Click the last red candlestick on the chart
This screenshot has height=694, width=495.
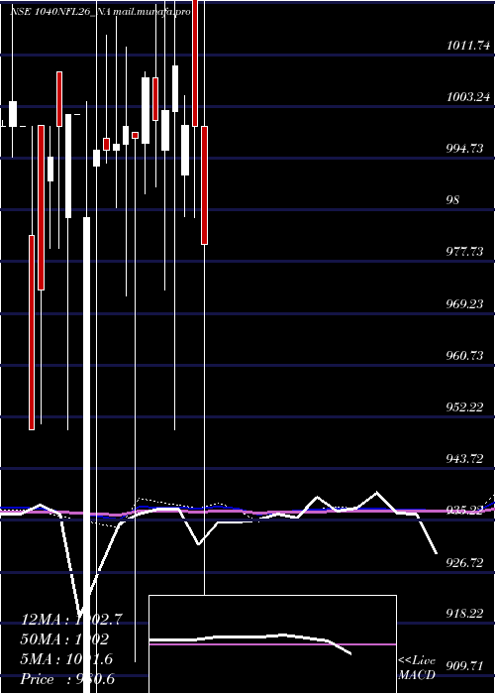click(205, 185)
